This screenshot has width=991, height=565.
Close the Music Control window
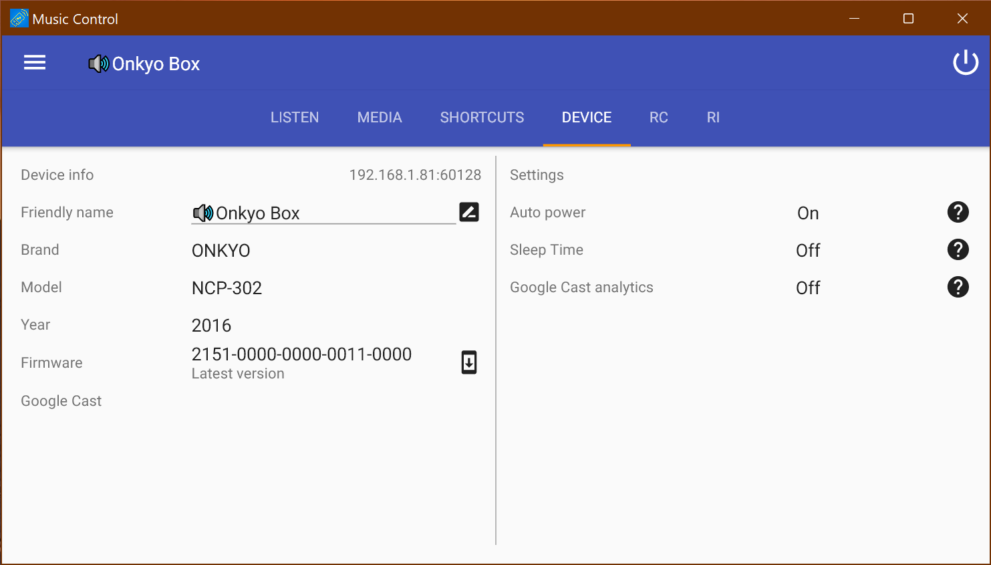point(962,19)
